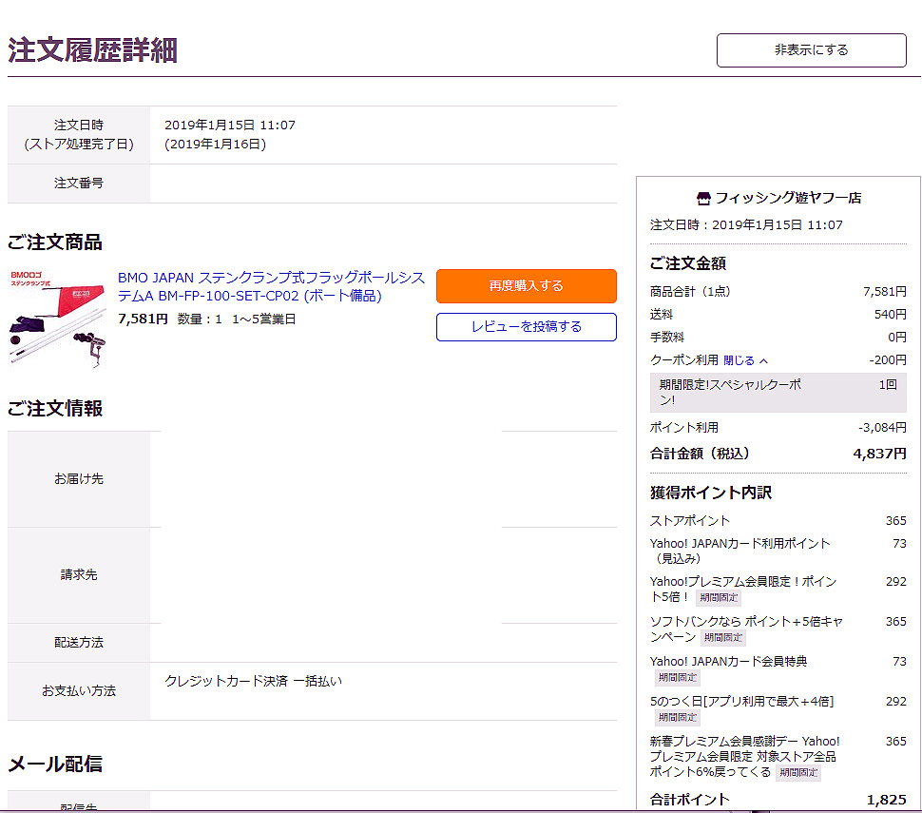Click the 注文番号 row label

coord(79,184)
